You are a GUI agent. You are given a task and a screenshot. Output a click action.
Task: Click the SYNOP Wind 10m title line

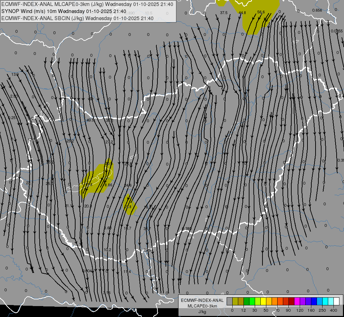64,11
